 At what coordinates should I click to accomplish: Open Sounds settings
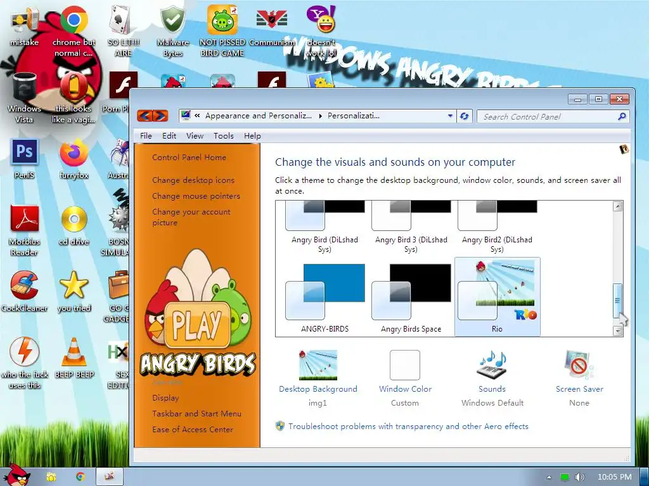tap(492, 378)
